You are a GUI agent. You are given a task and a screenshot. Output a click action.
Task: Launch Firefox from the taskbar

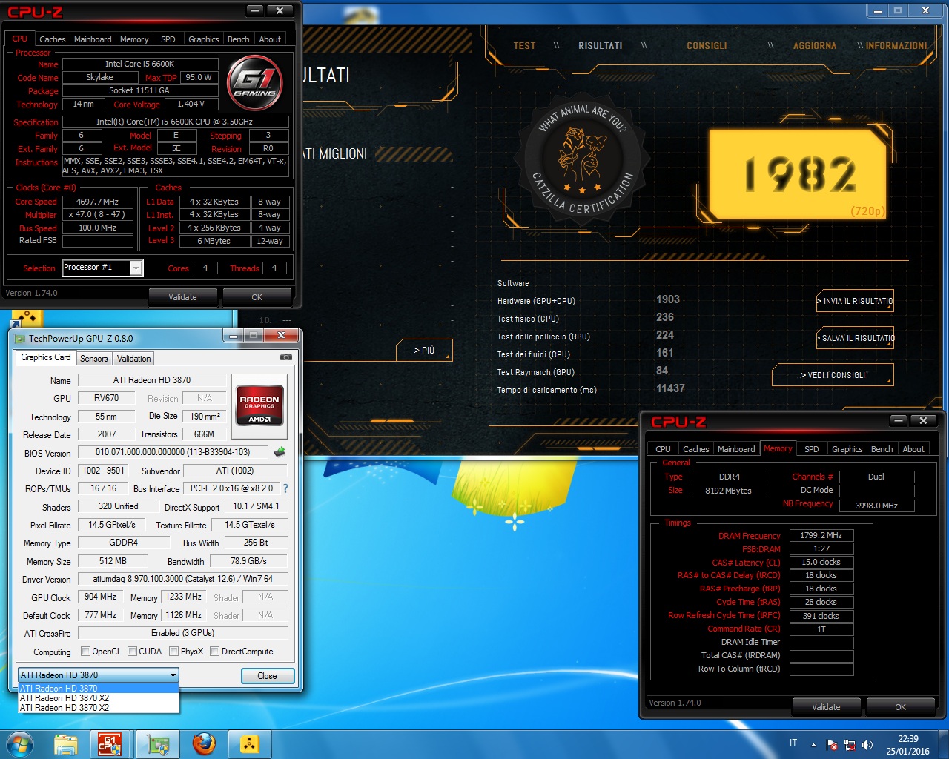204,744
